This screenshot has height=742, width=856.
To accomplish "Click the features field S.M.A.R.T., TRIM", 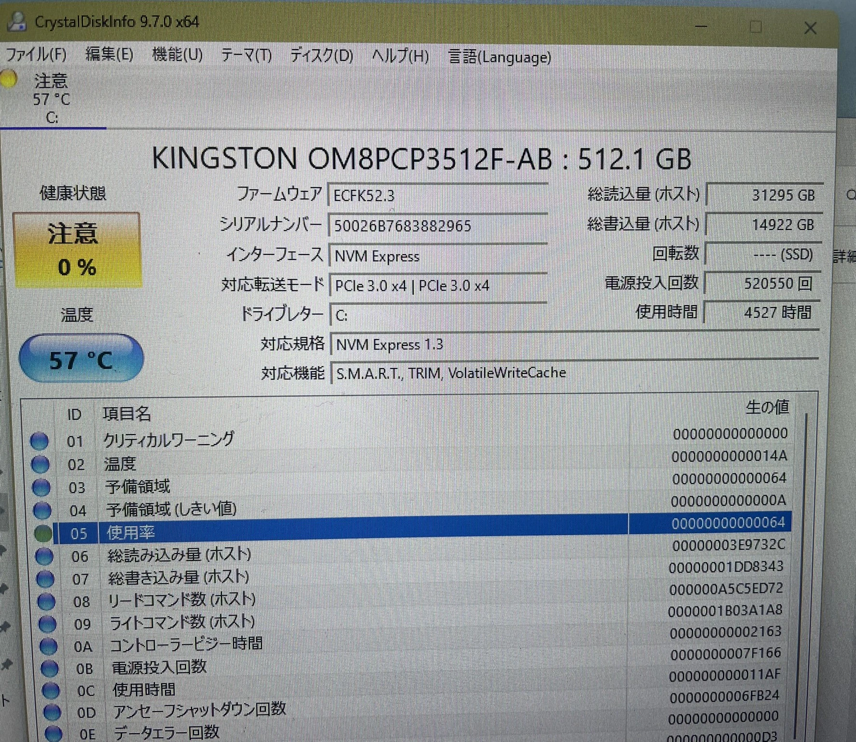I will (575, 373).
